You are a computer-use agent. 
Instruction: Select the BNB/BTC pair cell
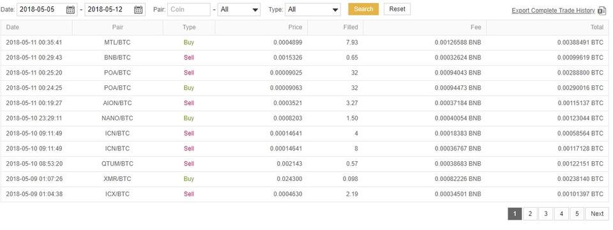(x=117, y=58)
